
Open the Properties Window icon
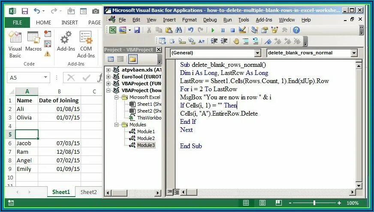tap(264, 30)
